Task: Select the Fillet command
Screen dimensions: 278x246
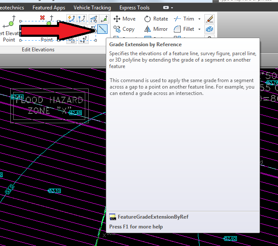Action: coord(184,29)
